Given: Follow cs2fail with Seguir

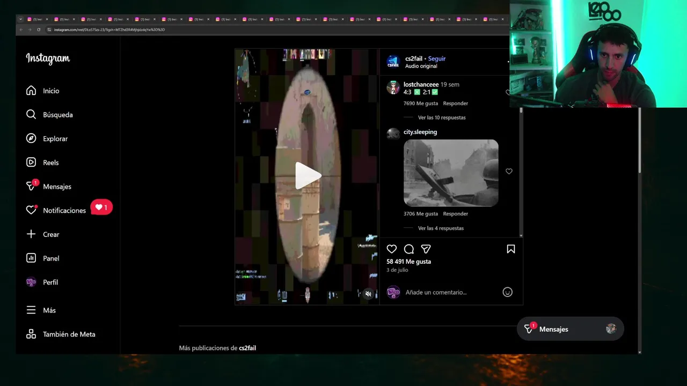Looking at the screenshot, I should (x=437, y=58).
